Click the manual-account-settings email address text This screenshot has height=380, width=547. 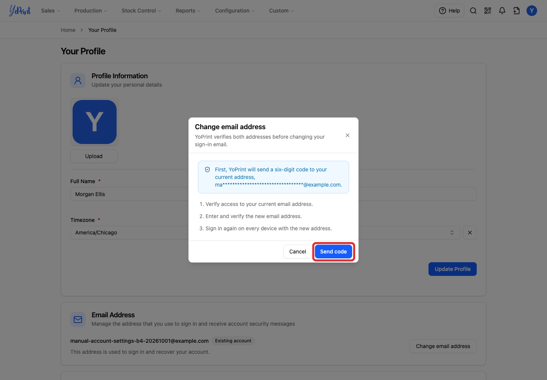[139, 341]
